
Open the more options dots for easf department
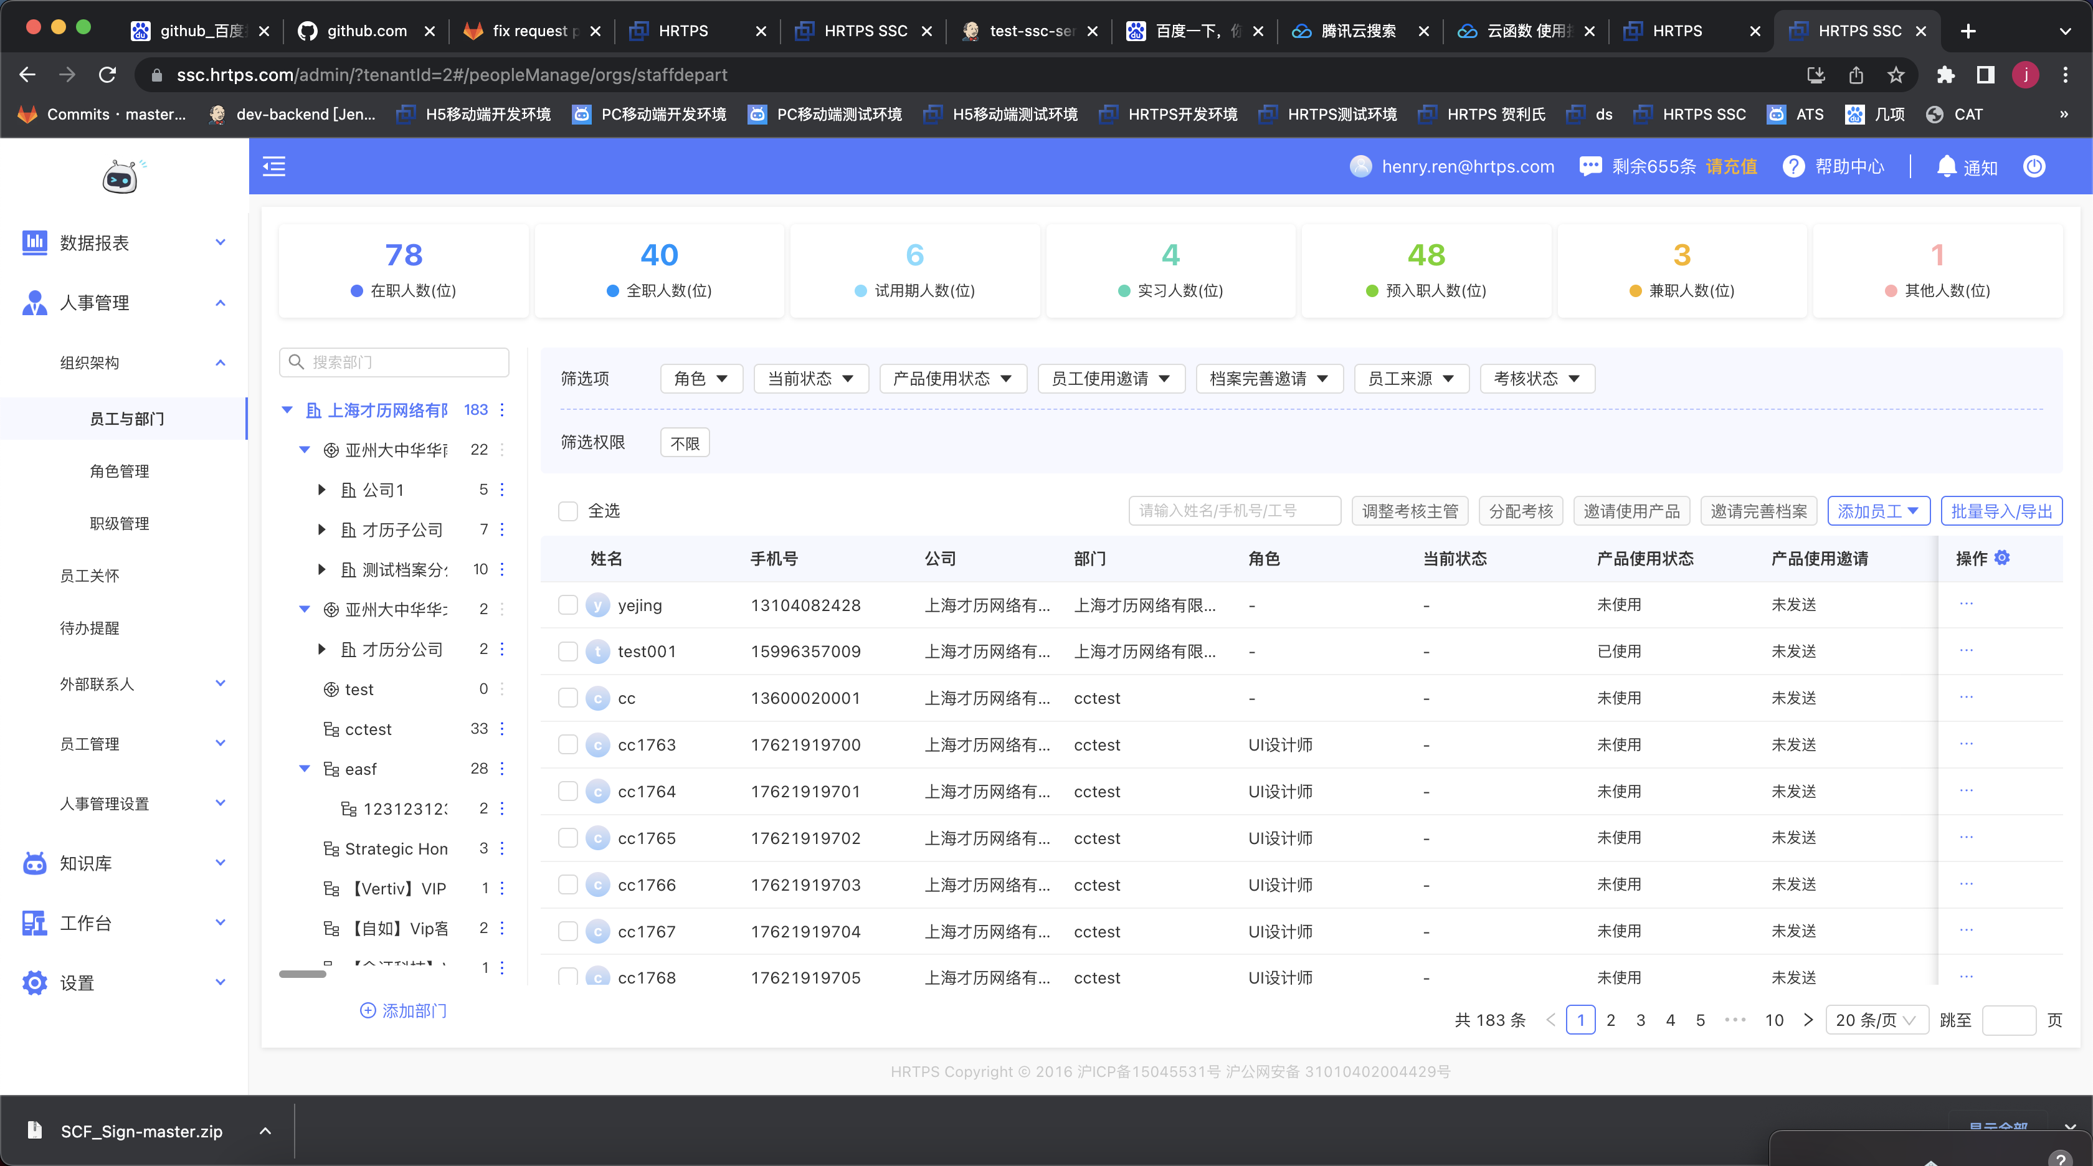tap(502, 769)
